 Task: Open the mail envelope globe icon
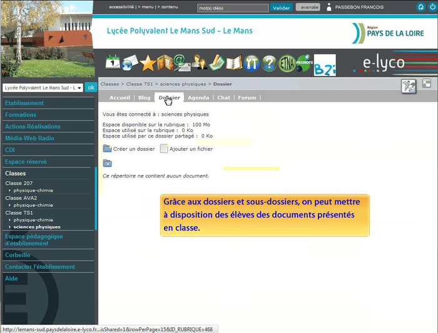click(x=130, y=63)
